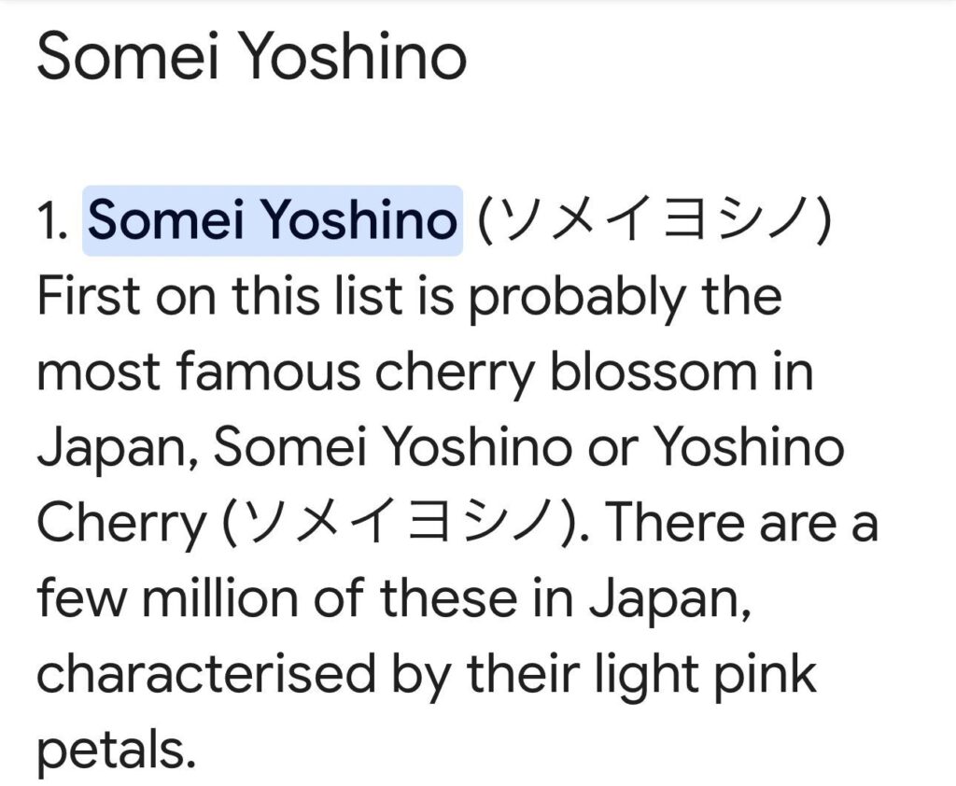956x786 pixels.
Task: Click 'Somei Yoshino' before the word 'or'
Action: tap(392, 448)
